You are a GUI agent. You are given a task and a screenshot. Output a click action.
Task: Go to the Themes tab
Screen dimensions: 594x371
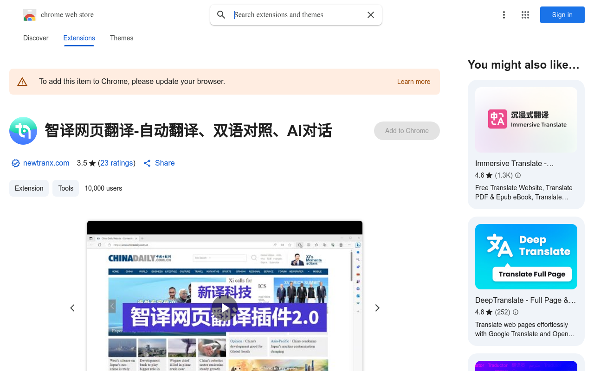click(122, 38)
